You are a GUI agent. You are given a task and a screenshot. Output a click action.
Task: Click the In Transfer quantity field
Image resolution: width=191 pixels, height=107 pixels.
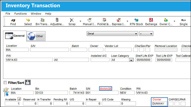point(45,103)
